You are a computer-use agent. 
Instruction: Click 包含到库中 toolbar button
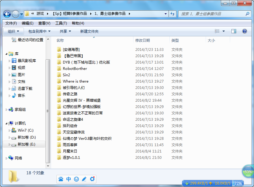tap(39, 31)
